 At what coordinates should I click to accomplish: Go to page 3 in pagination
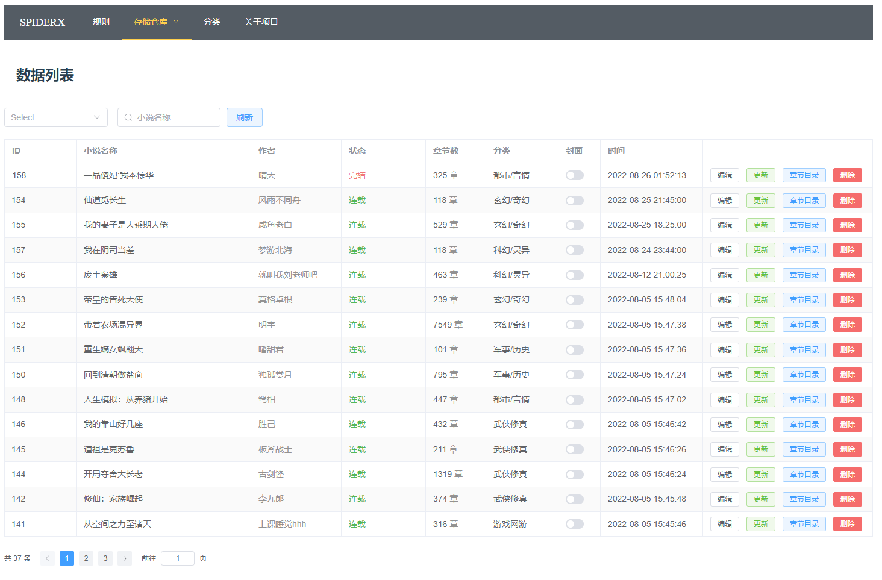tap(105, 558)
